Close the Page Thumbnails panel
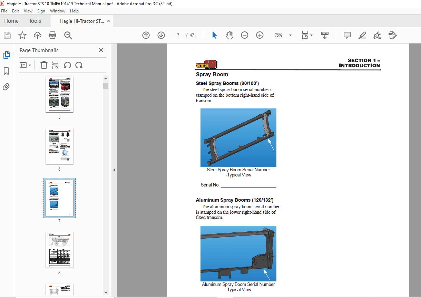The height and width of the screenshot is (298, 421). [x=101, y=50]
